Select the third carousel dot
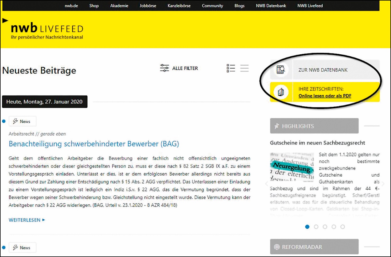 (x=325, y=227)
